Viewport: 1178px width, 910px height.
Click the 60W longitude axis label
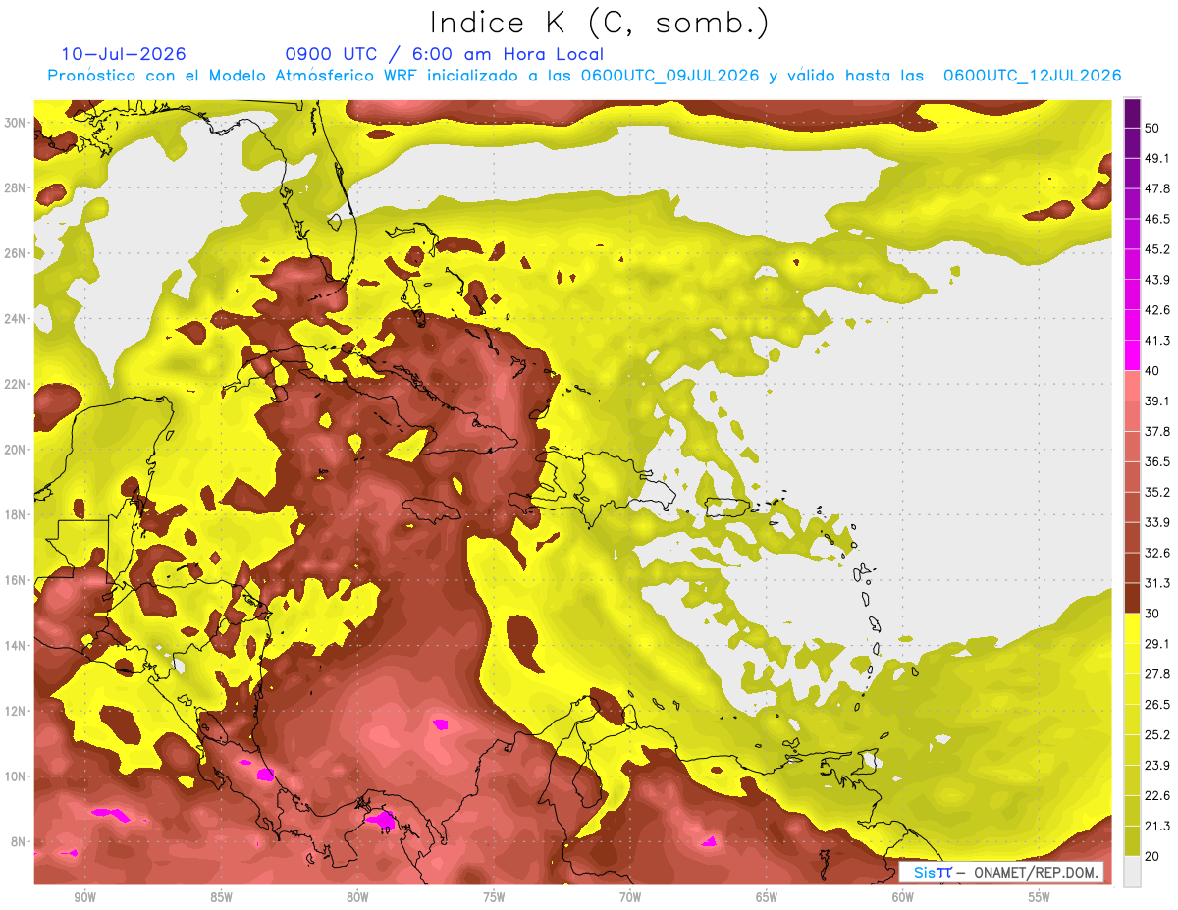tap(903, 897)
